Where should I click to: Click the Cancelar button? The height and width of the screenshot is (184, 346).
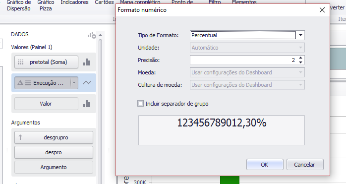(305, 165)
